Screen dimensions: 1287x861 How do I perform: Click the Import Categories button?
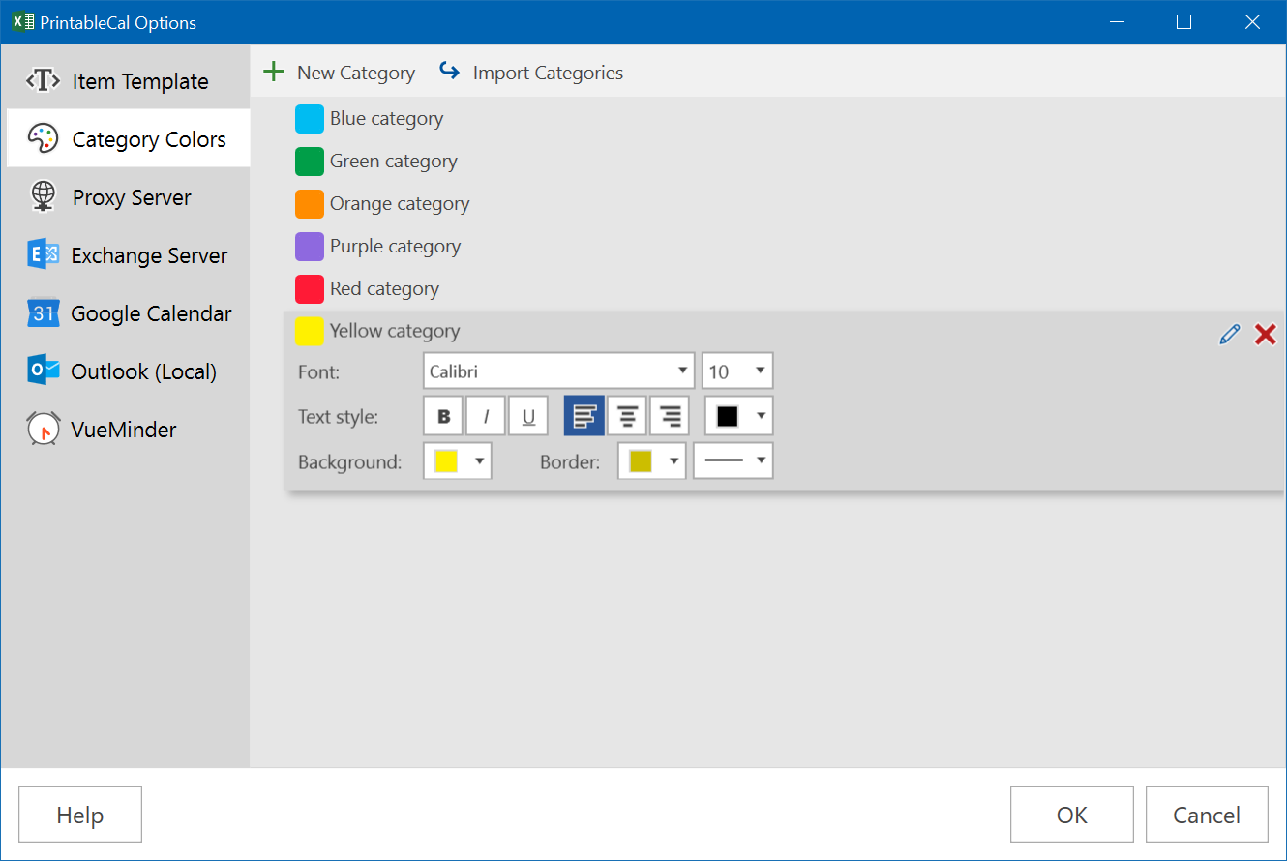tap(530, 73)
